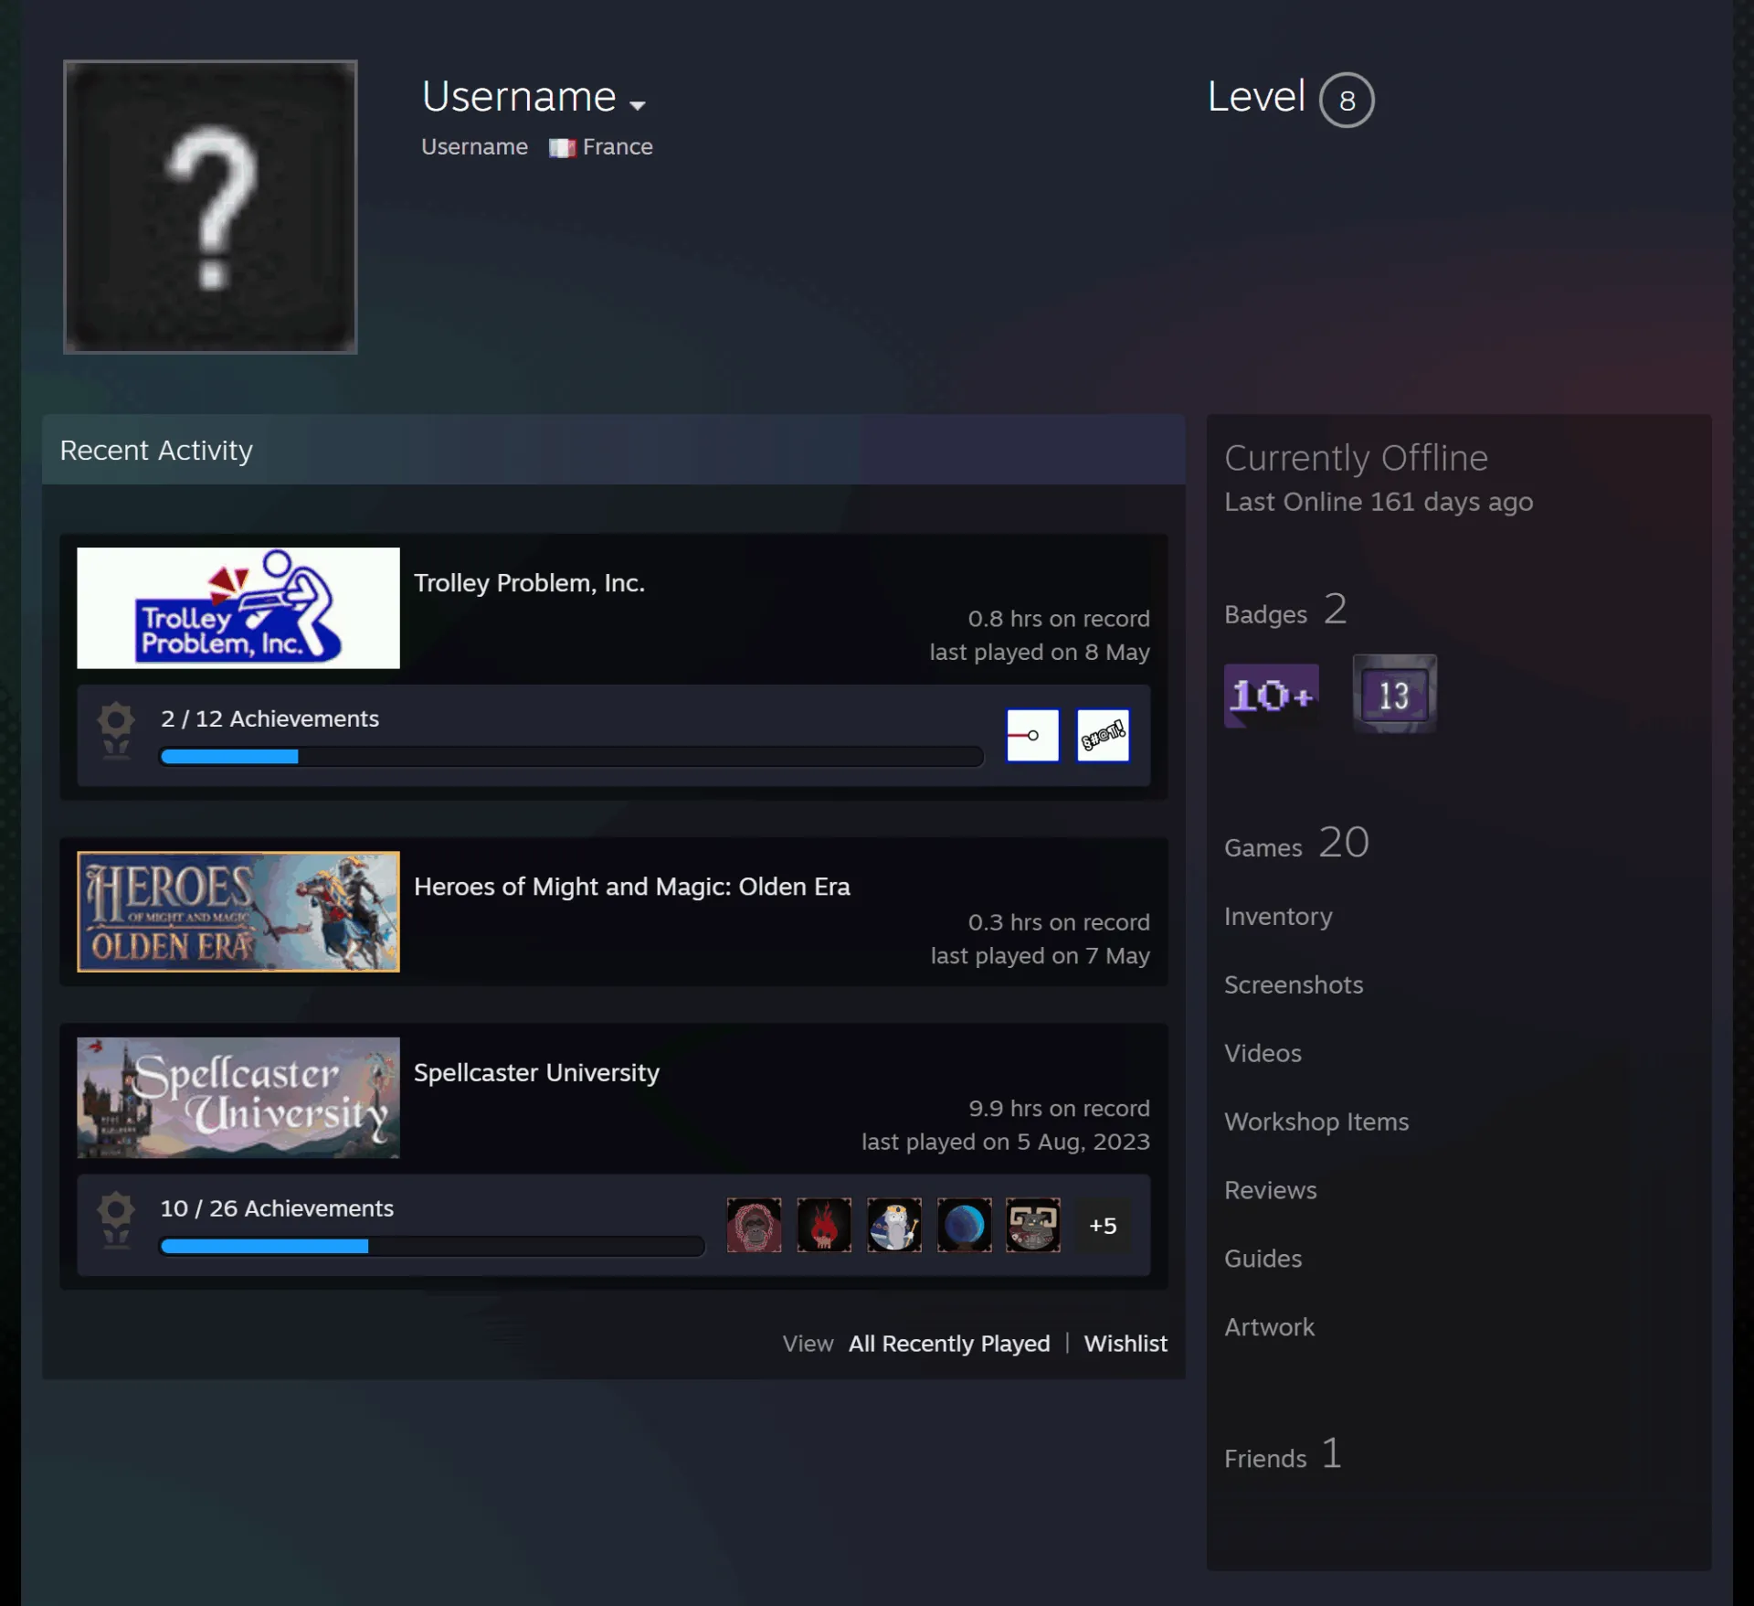Open Heroes of Might and Magic thumbnail
This screenshot has width=1754, height=1606.
tap(238, 911)
